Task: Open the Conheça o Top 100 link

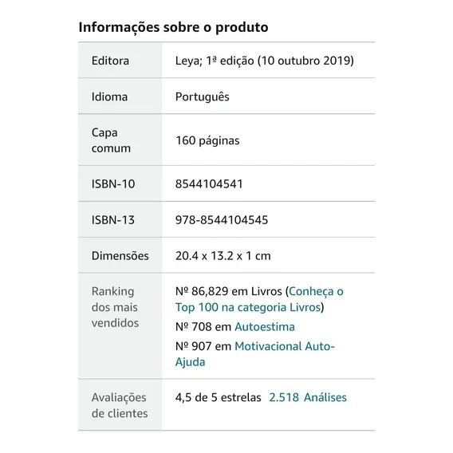Action: tap(259, 299)
